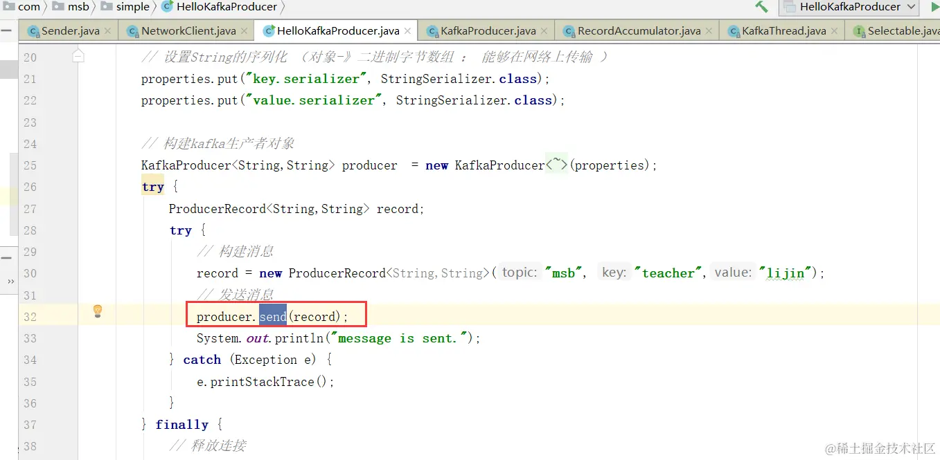Click the class icon on HelloKafkaProducer.java tab
Viewport: 940px width, 460px height.
(269, 31)
